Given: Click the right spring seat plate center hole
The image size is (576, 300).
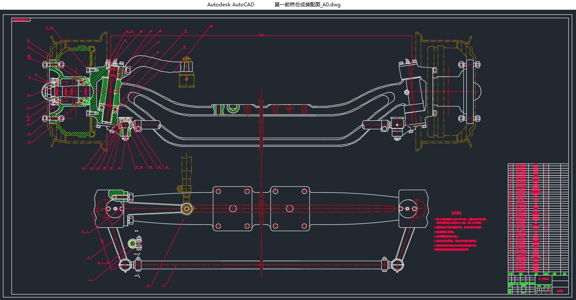Looking at the screenshot, I should tap(289, 208).
